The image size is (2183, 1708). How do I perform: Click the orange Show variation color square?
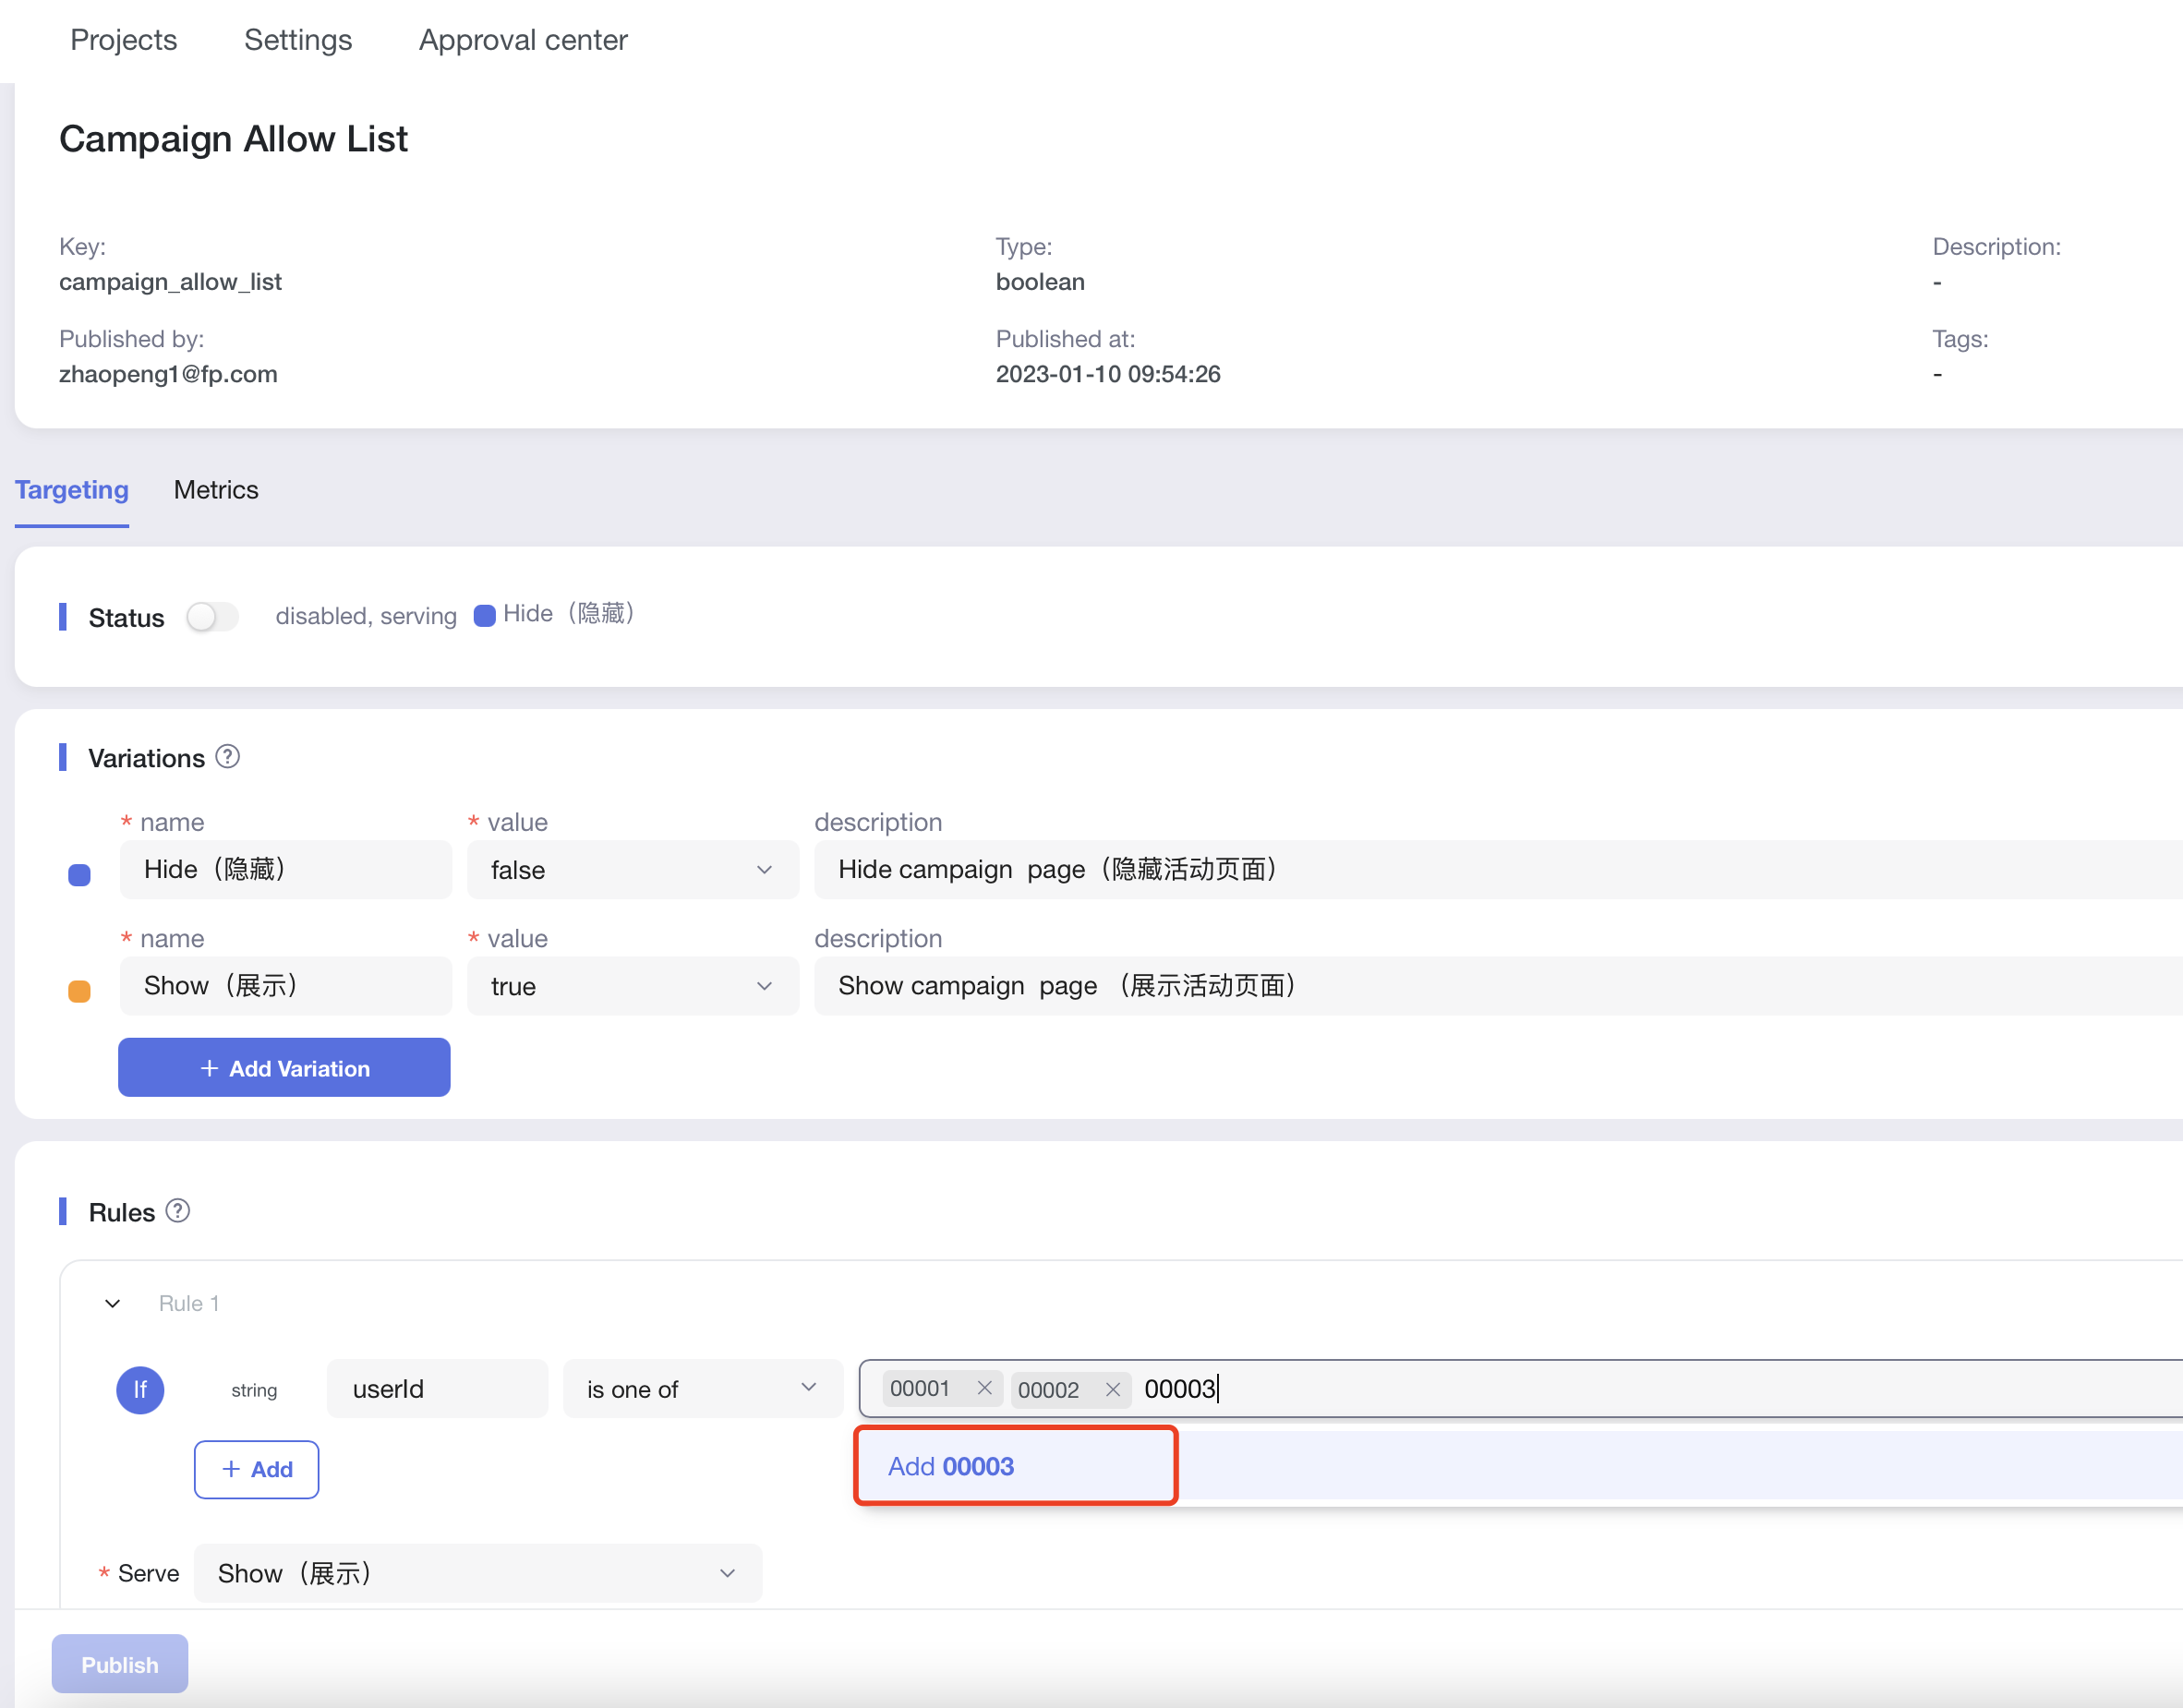pyautogui.click(x=79, y=991)
